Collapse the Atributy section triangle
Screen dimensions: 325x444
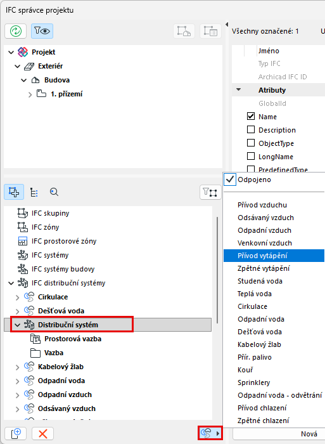tap(238, 90)
